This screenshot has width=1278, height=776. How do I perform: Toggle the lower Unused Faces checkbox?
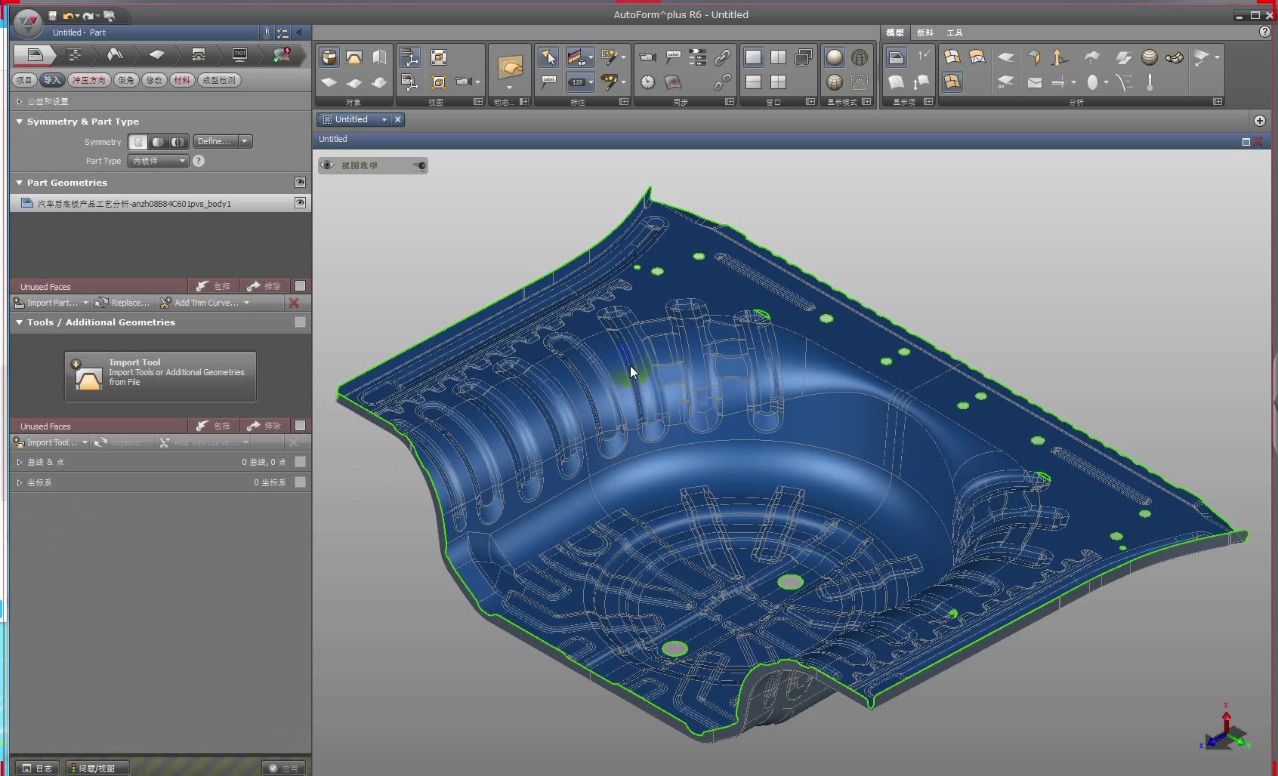pyautogui.click(x=300, y=426)
